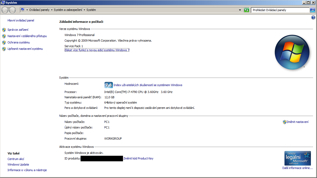Viewport: 317px width, 178px height.
Task: Open help with the blue question mark
Action: (x=313, y=17)
